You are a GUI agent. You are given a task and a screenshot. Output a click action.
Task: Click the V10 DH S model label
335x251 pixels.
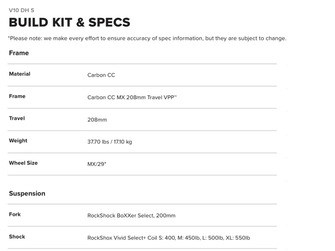(22, 10)
